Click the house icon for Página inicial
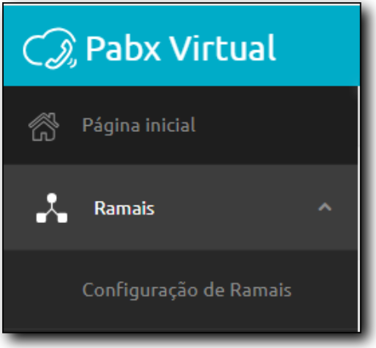The image size is (376, 348). click(x=44, y=127)
